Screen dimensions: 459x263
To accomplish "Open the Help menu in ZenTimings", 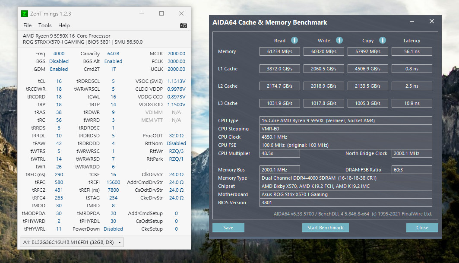I will (x=64, y=25).
